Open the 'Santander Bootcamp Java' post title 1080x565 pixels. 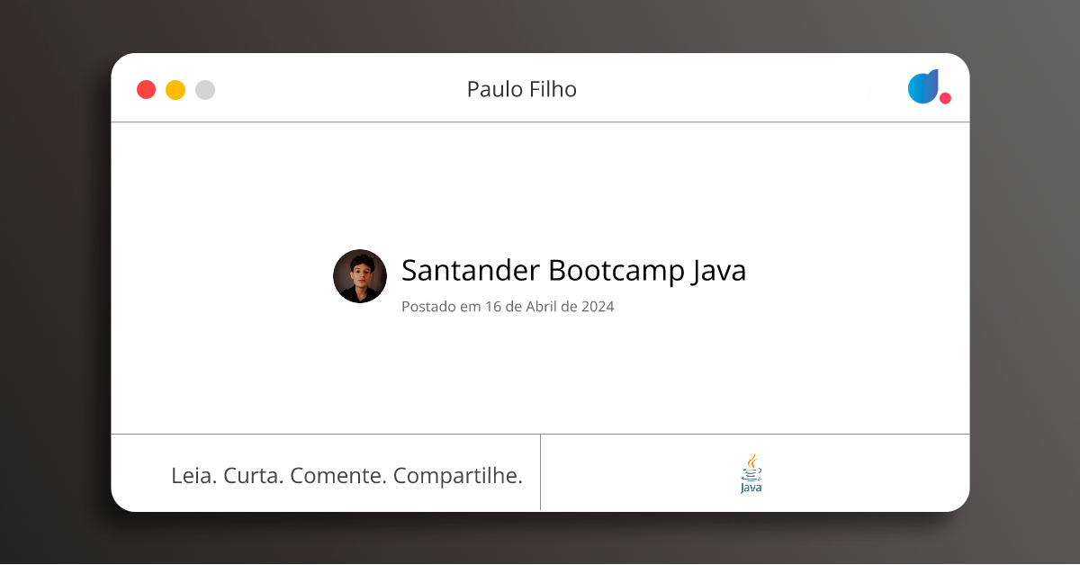coord(573,271)
